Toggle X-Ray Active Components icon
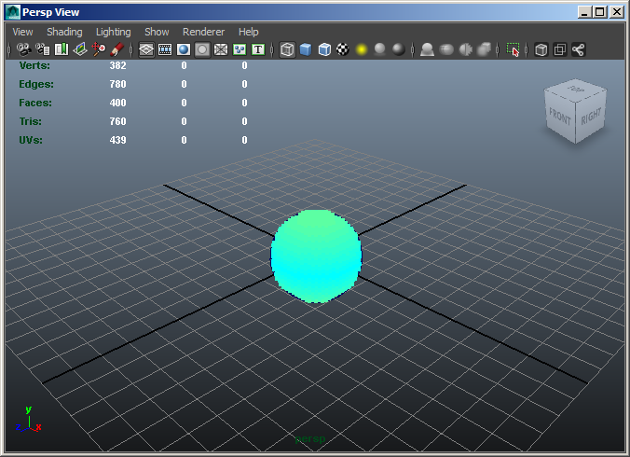Screen dimensions: 630x457 [560, 49]
